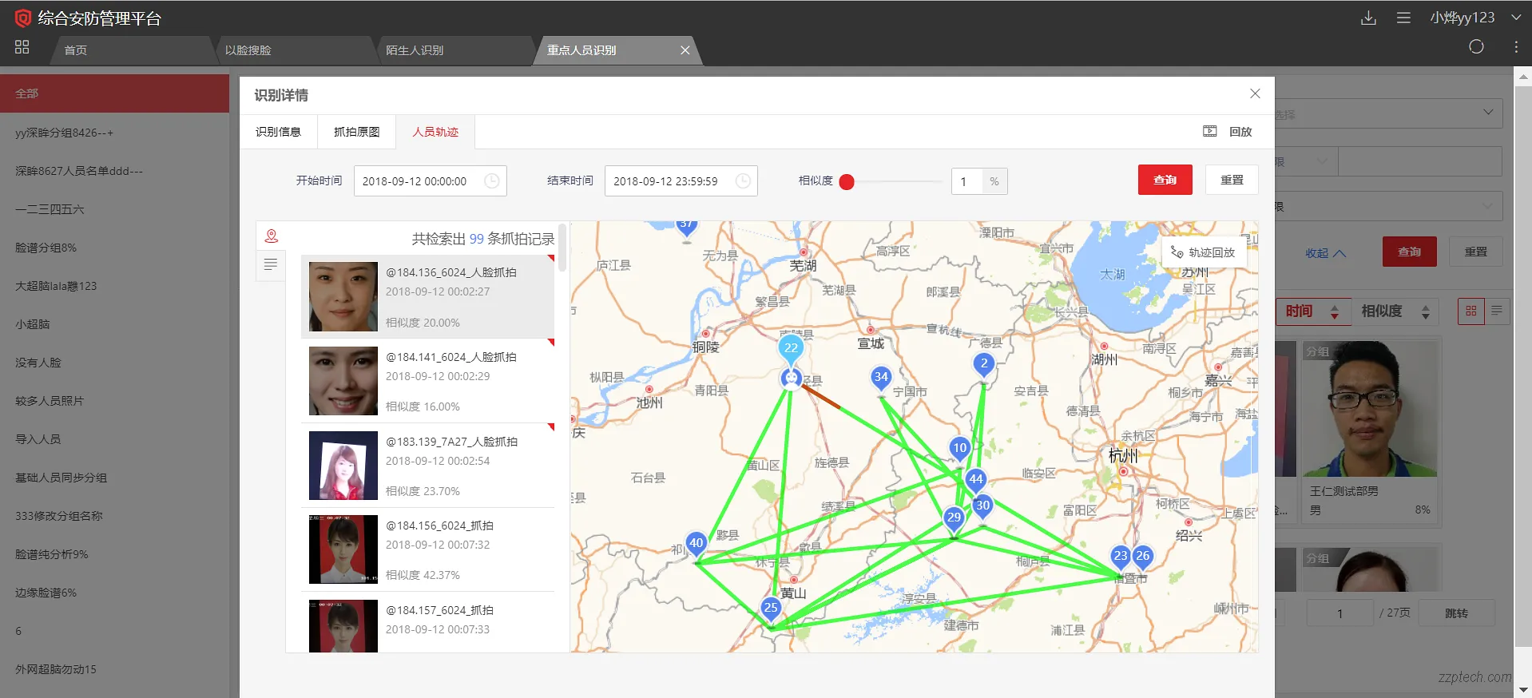The height and width of the screenshot is (698, 1532).
Task: Click map marker number 22
Action: (791, 348)
